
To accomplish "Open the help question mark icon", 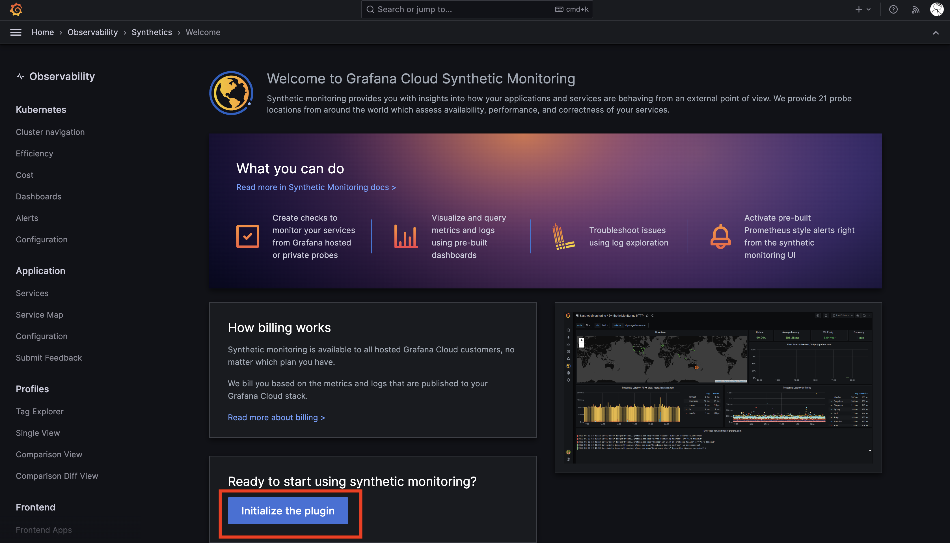I will click(893, 9).
